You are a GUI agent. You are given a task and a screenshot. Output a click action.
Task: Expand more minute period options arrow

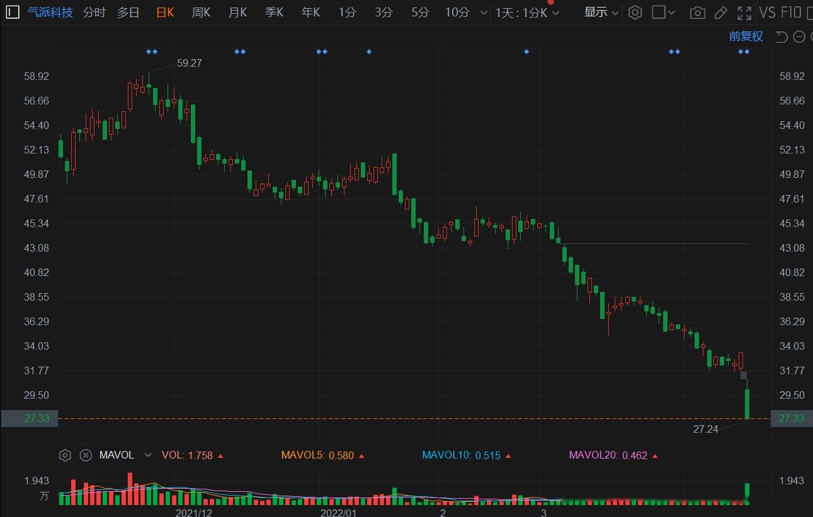click(x=483, y=13)
